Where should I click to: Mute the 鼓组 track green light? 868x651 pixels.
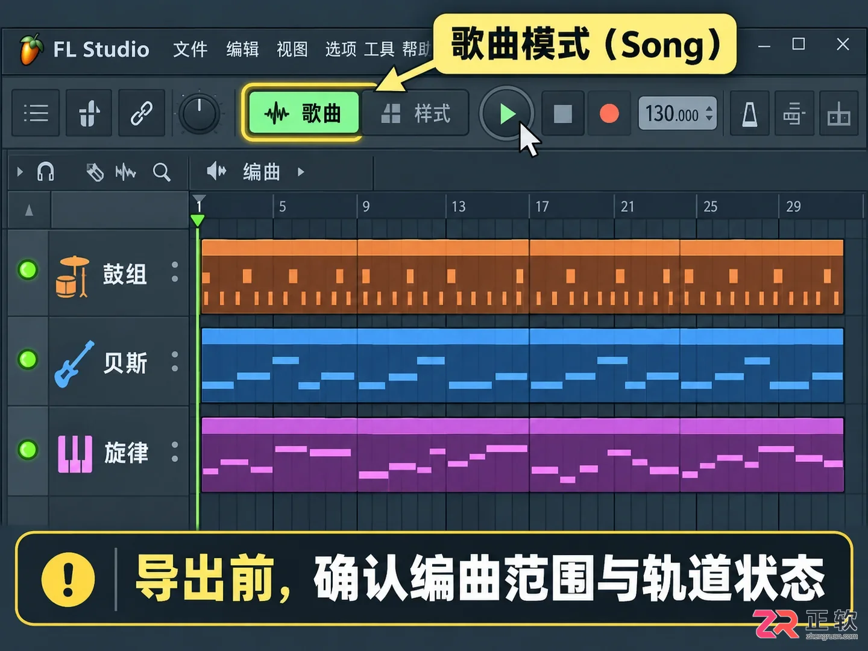[28, 270]
